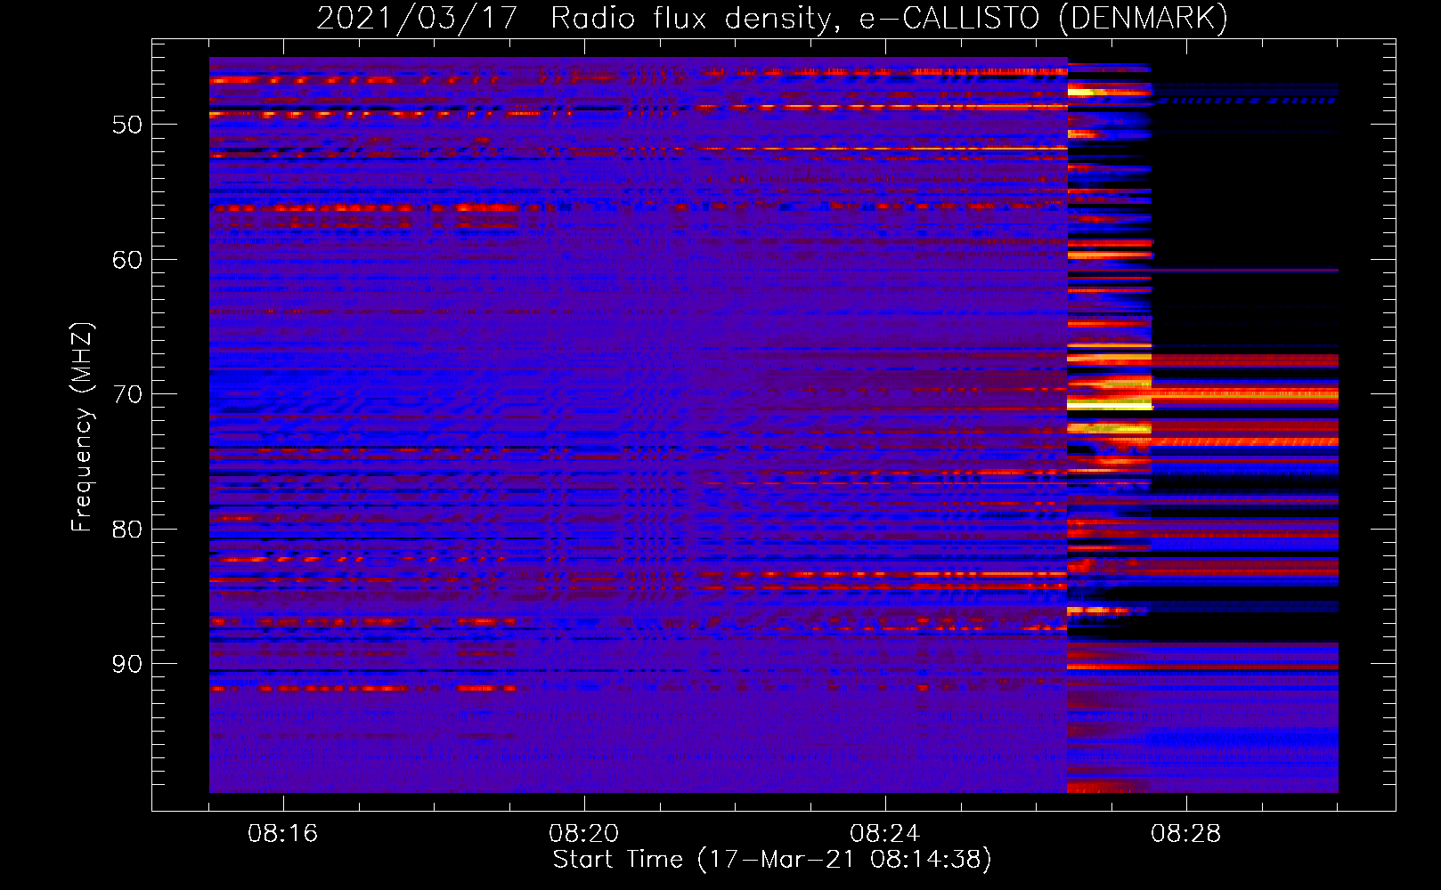
Task: Click the 08:28 time tick label
Action: pos(1186,834)
